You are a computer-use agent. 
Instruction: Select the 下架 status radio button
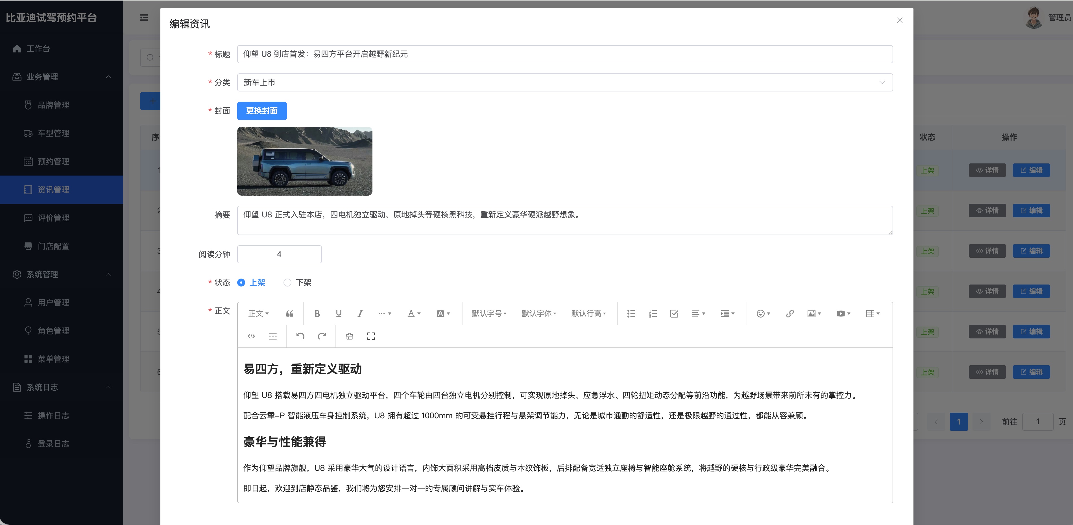tap(287, 283)
